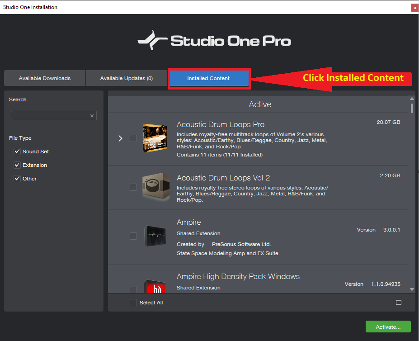Uncheck the Sound Set file type filter
The image size is (419, 341).
[17, 152]
